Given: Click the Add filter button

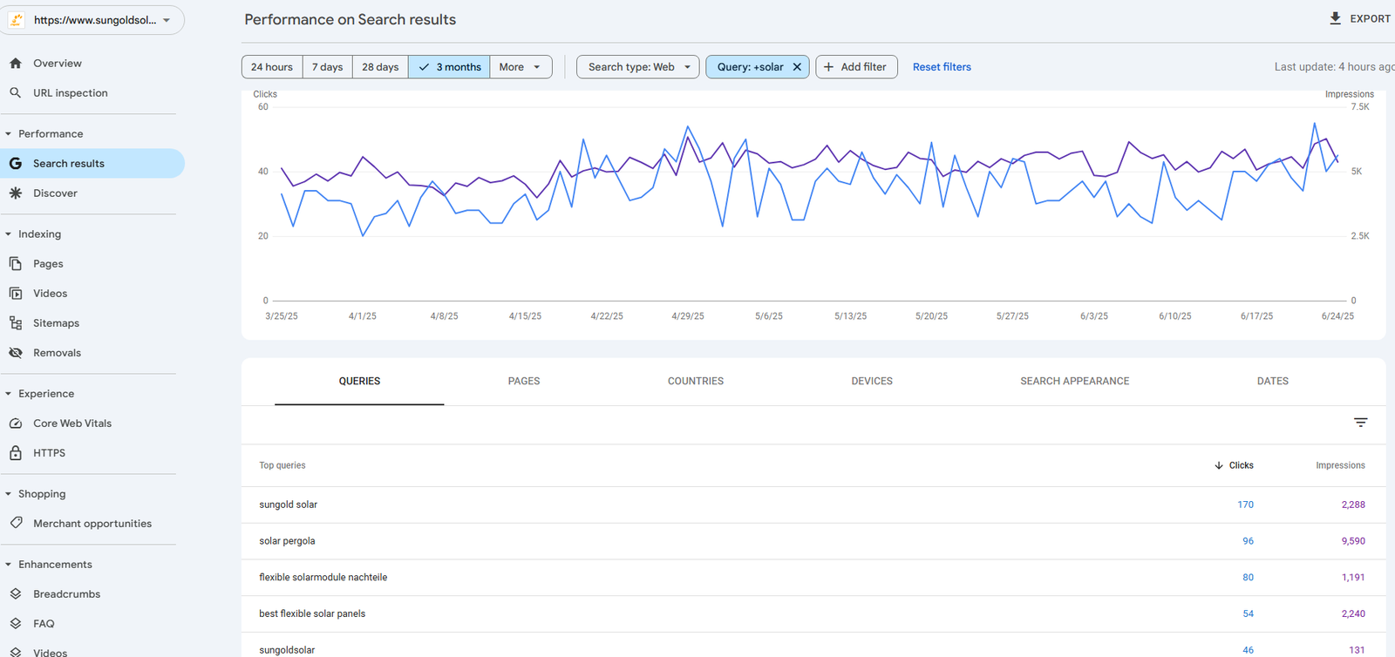Looking at the screenshot, I should 856,67.
